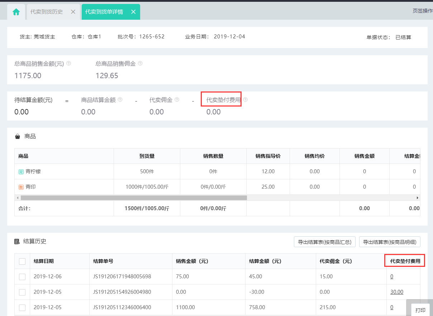Viewport: 433px width, 316px height.
Task: Click product name 青柠檬
Action: [33, 171]
